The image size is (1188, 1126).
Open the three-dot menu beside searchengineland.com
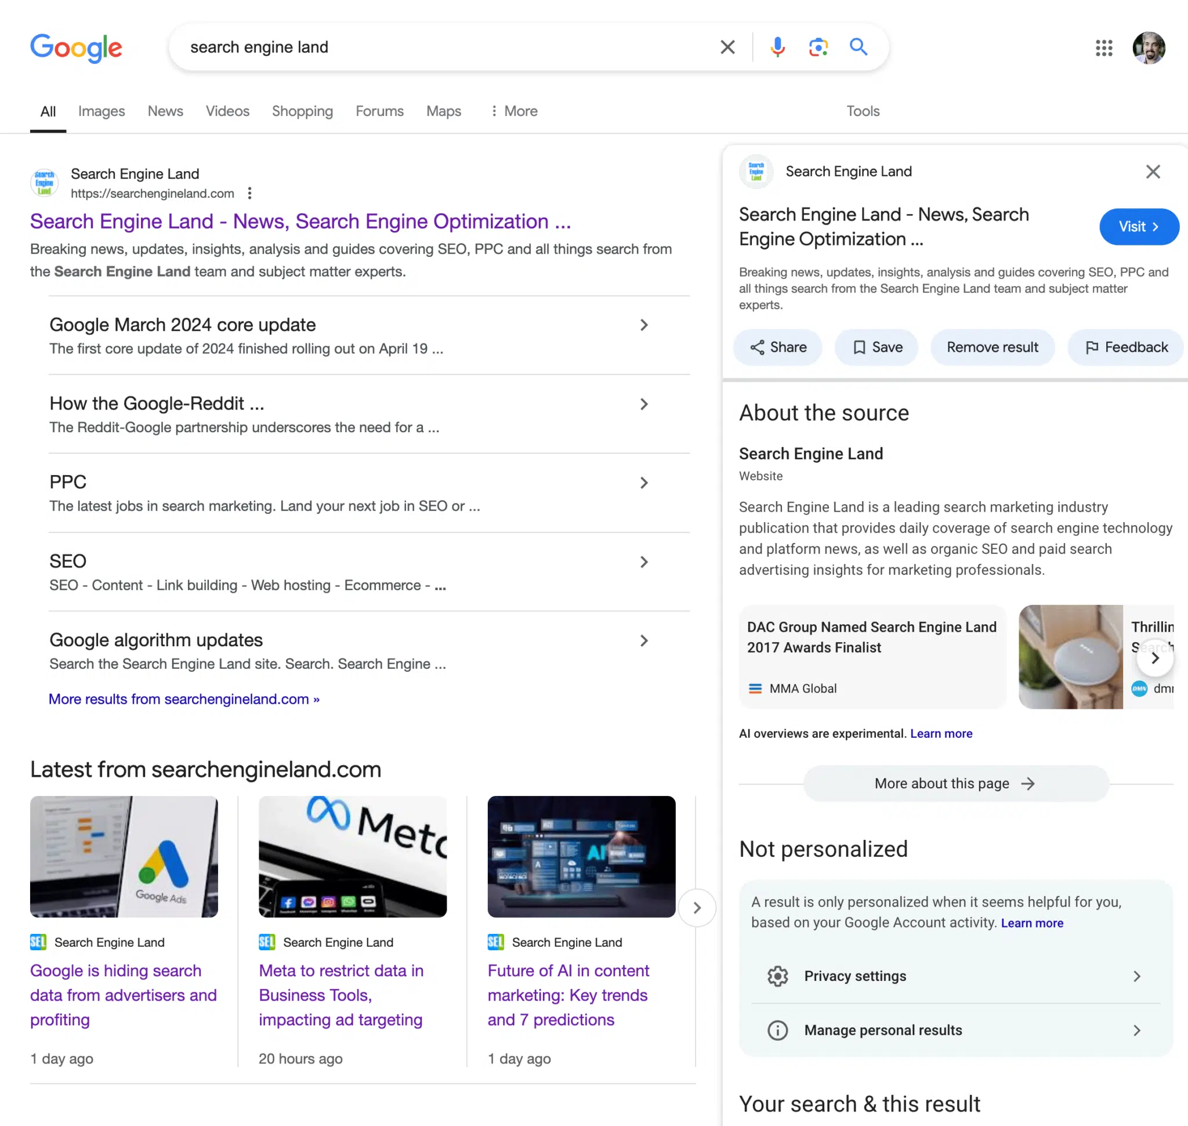[250, 193]
